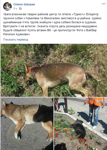The image size is (107, 150).
Task: Open the post via the '3 ч' timestamp
Action: tap(15, 9)
